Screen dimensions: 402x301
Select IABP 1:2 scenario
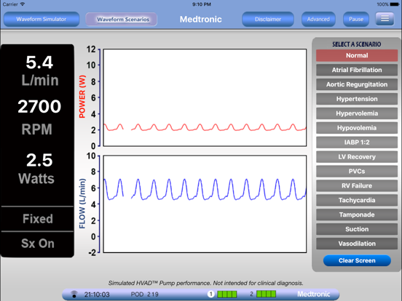[x=357, y=143]
